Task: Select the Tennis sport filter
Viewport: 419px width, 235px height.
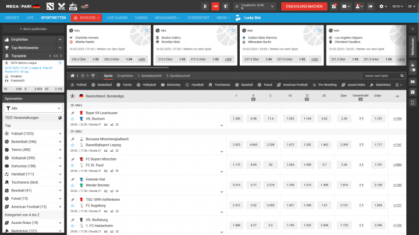Action: click(125, 85)
